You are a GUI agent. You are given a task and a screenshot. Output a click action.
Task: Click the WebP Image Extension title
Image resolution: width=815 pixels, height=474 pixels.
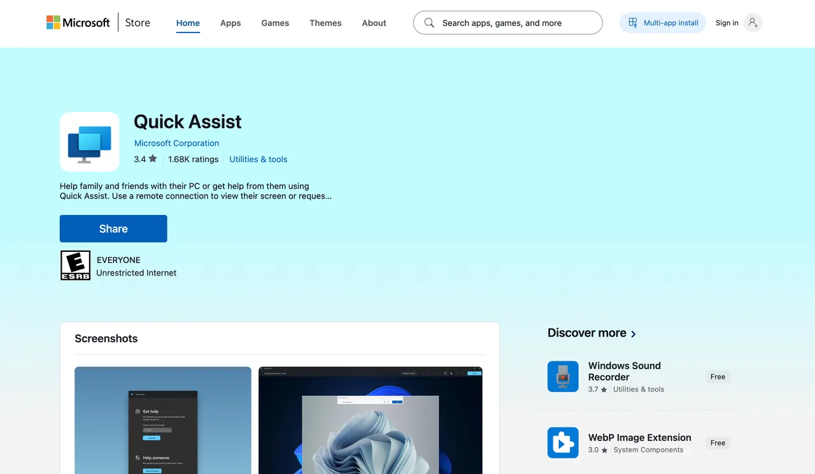click(x=640, y=438)
